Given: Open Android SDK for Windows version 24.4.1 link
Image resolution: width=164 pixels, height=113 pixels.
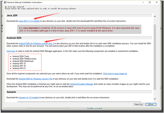Looking at the screenshot, I should click(x=36, y=43).
